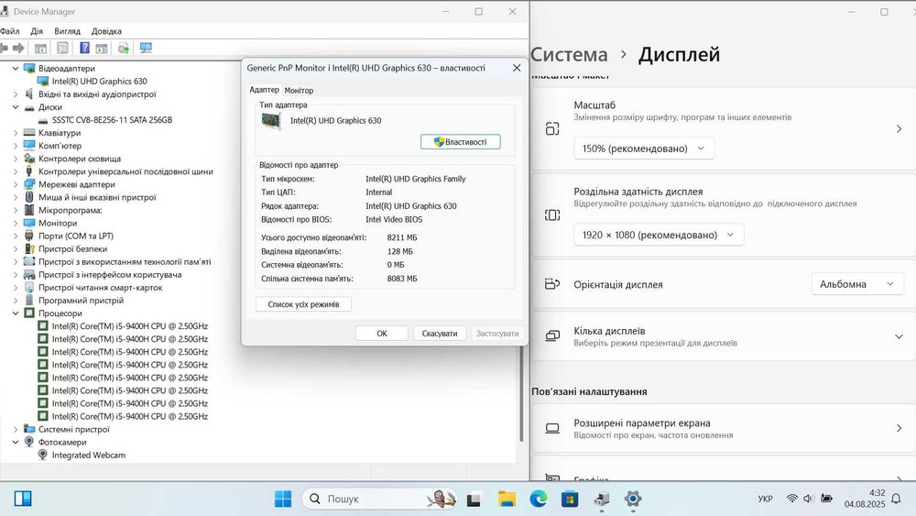Click the display resolution icon in Settings

click(552, 215)
